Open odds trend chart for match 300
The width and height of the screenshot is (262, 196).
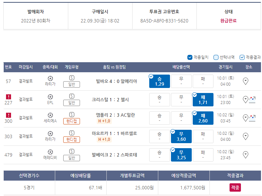[252, 118]
